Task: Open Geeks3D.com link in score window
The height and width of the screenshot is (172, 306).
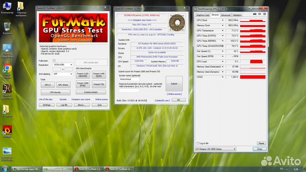Action: pyautogui.click(x=162, y=100)
